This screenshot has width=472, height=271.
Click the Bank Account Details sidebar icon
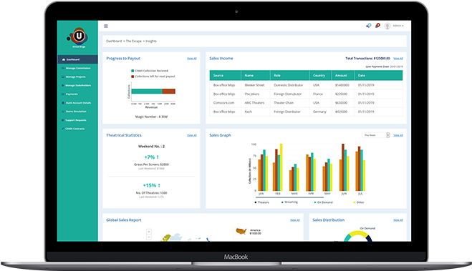(x=63, y=103)
